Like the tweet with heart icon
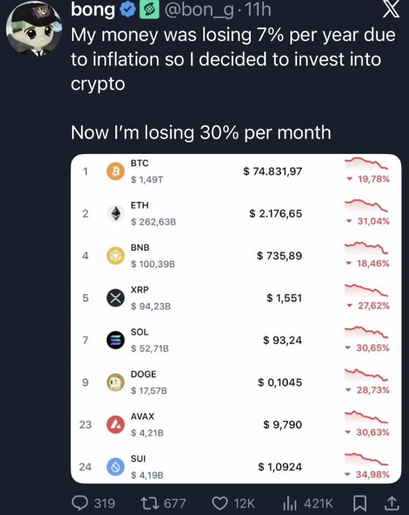Viewport: 409px width, 515px height. point(221,503)
